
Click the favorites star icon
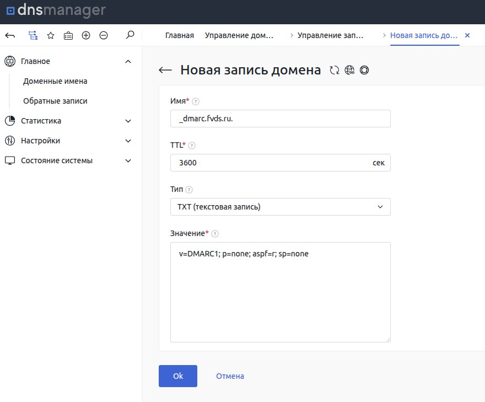click(51, 36)
